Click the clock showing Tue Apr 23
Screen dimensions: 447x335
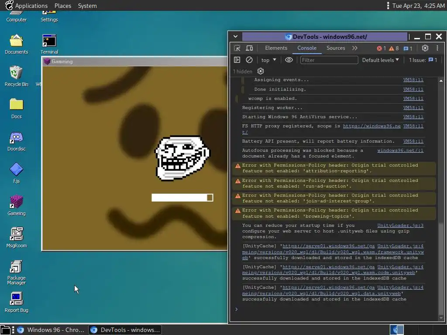(x=418, y=6)
